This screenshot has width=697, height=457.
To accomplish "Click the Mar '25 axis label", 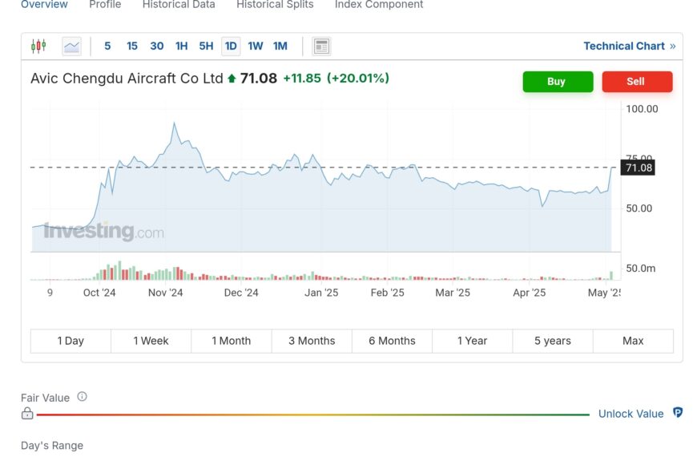I will (453, 293).
